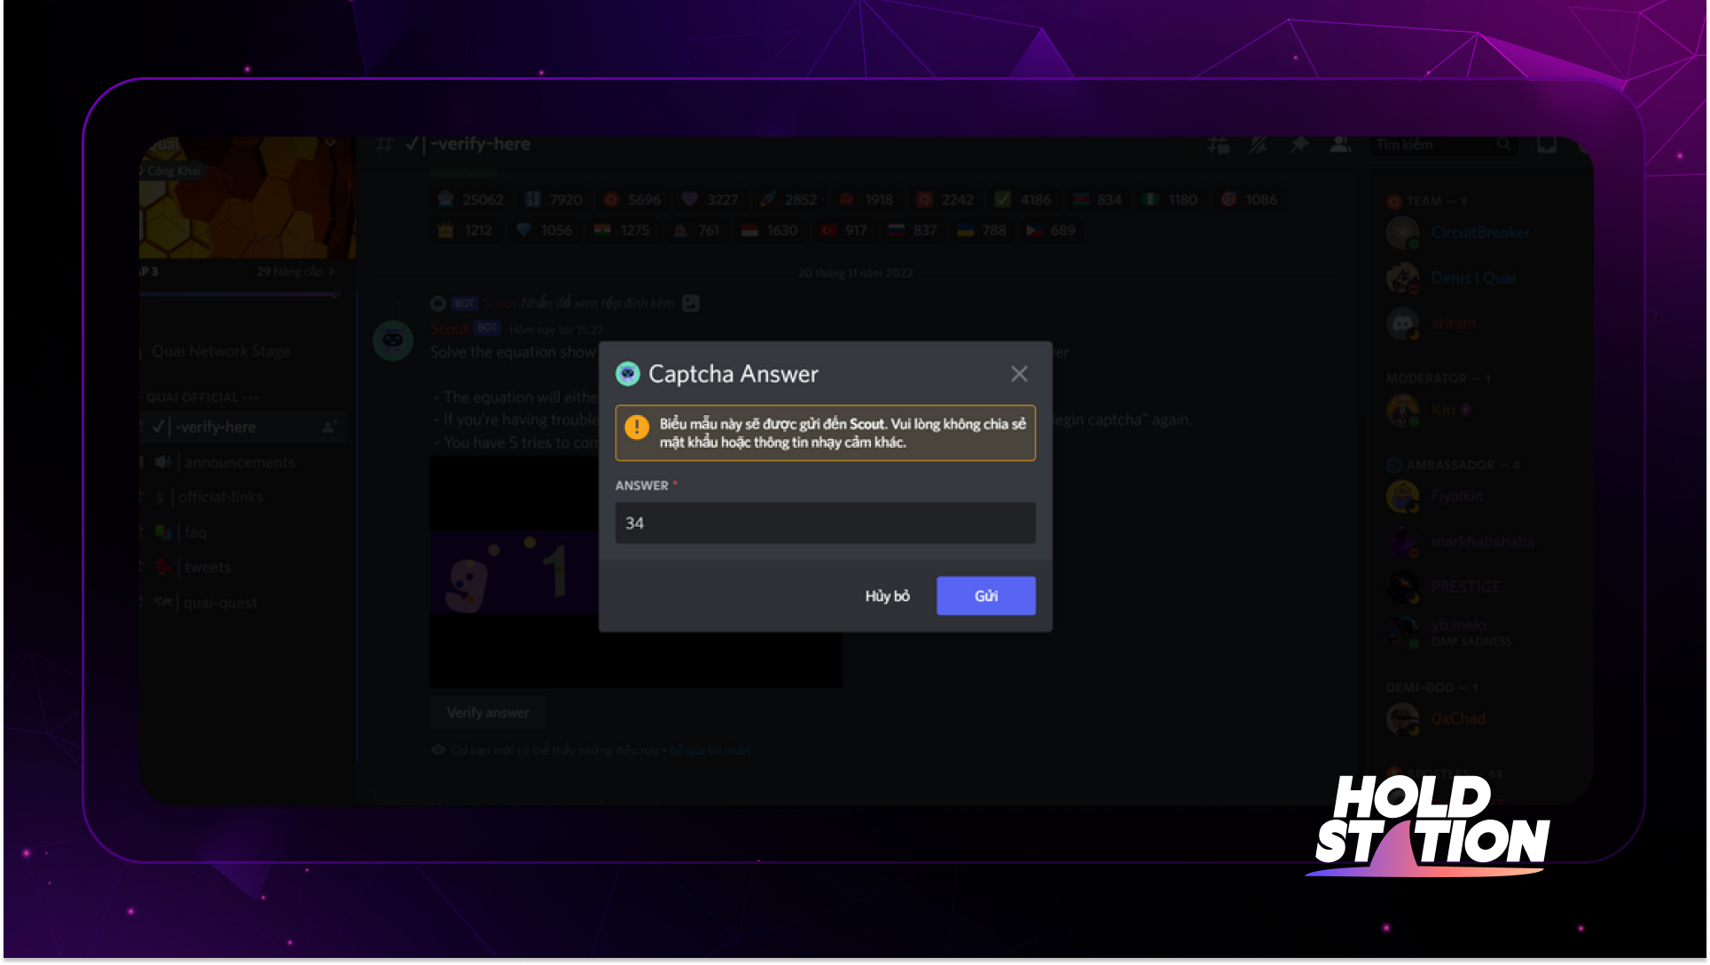Viewport: 1710px width, 965px height.
Task: Click the reaction showing 7920
Action: coord(553,200)
